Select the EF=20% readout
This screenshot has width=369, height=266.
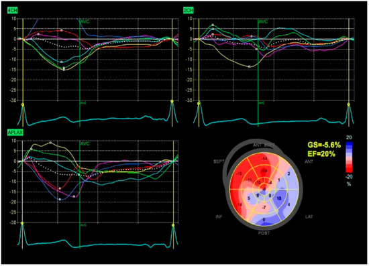pyautogui.click(x=321, y=154)
